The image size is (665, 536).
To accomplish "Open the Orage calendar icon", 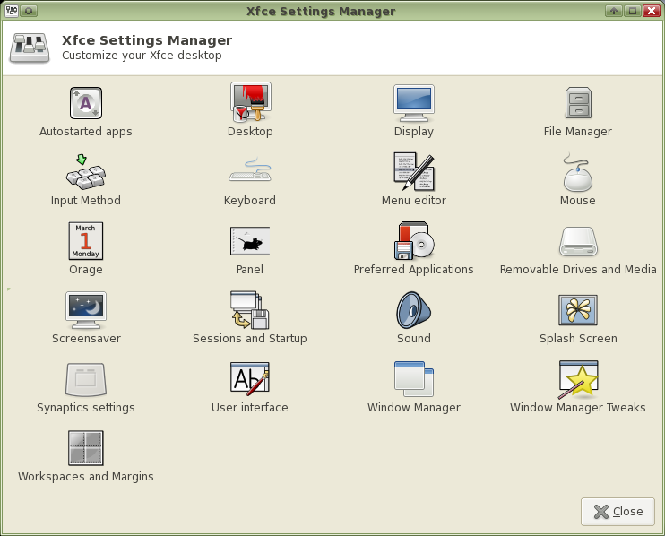I will coord(86,241).
